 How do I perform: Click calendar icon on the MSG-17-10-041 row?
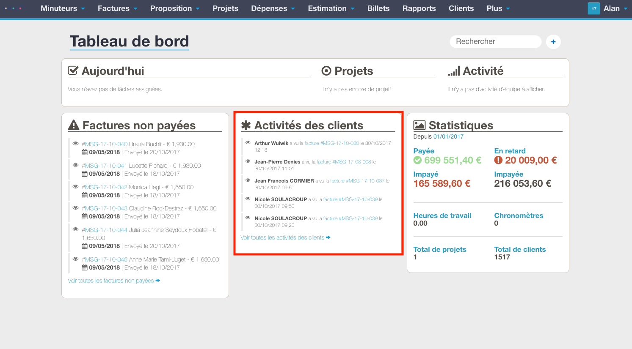pos(85,174)
